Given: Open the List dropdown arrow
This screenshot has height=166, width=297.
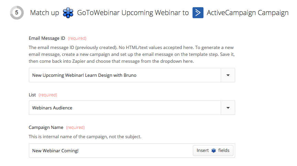Looking at the screenshot, I should pyautogui.click(x=228, y=108).
